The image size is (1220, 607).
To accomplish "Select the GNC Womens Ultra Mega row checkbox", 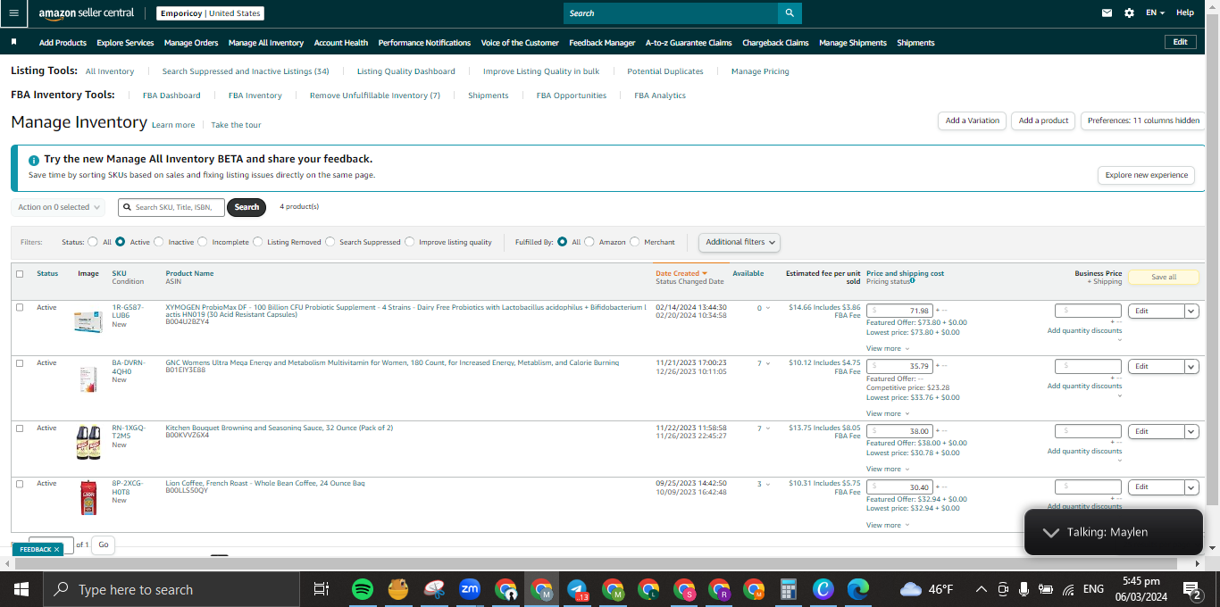I will tap(20, 362).
